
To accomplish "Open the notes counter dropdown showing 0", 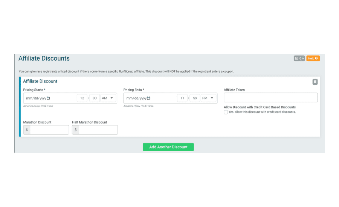I will click(x=299, y=58).
